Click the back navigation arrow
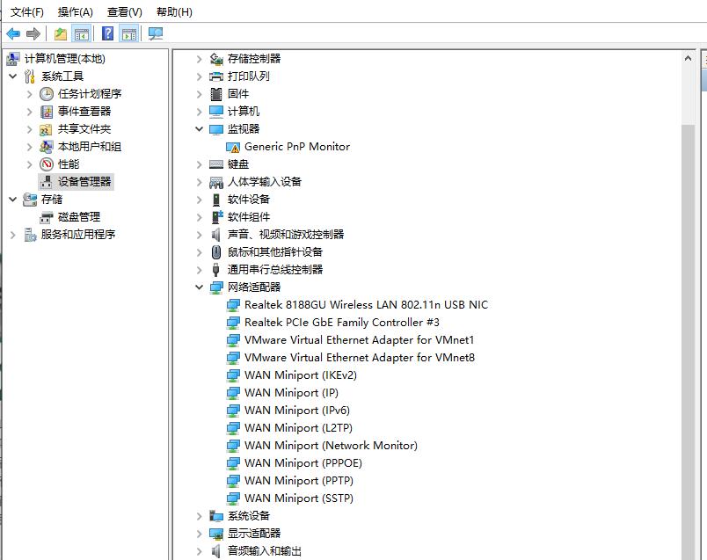 tap(12, 33)
